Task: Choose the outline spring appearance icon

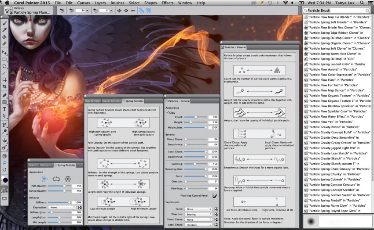Action: (x=56, y=179)
